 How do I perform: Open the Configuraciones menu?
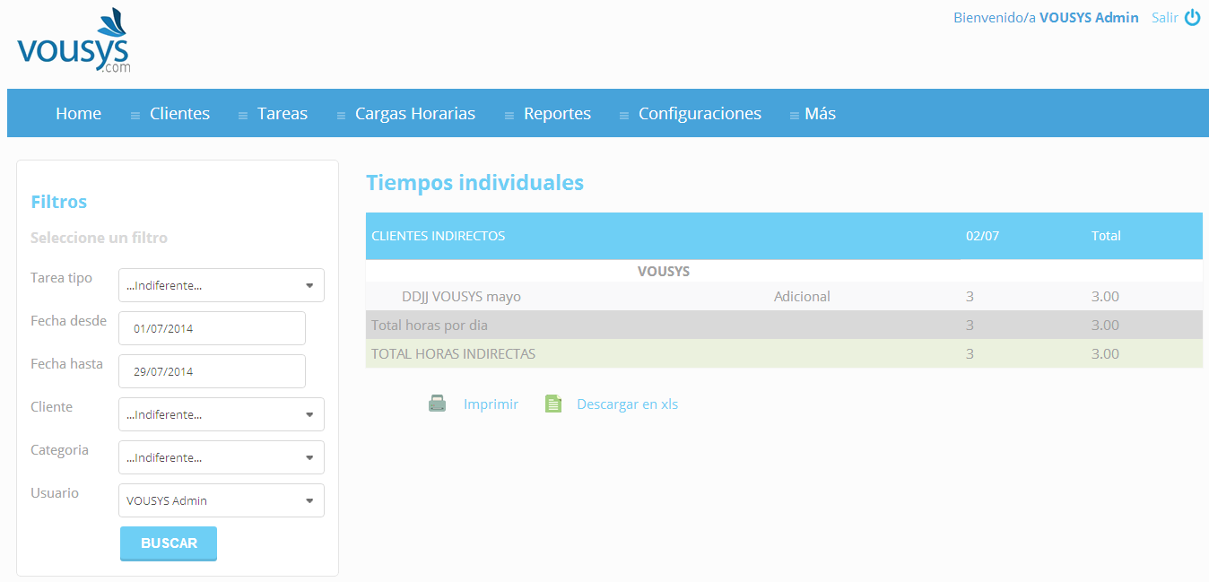coord(700,114)
